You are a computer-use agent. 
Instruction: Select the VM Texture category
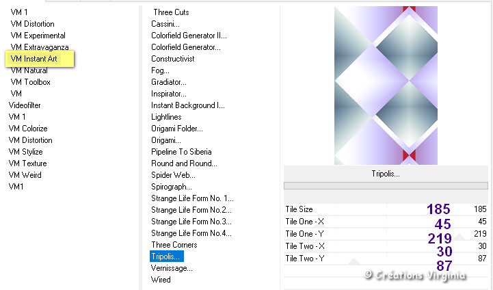27,163
